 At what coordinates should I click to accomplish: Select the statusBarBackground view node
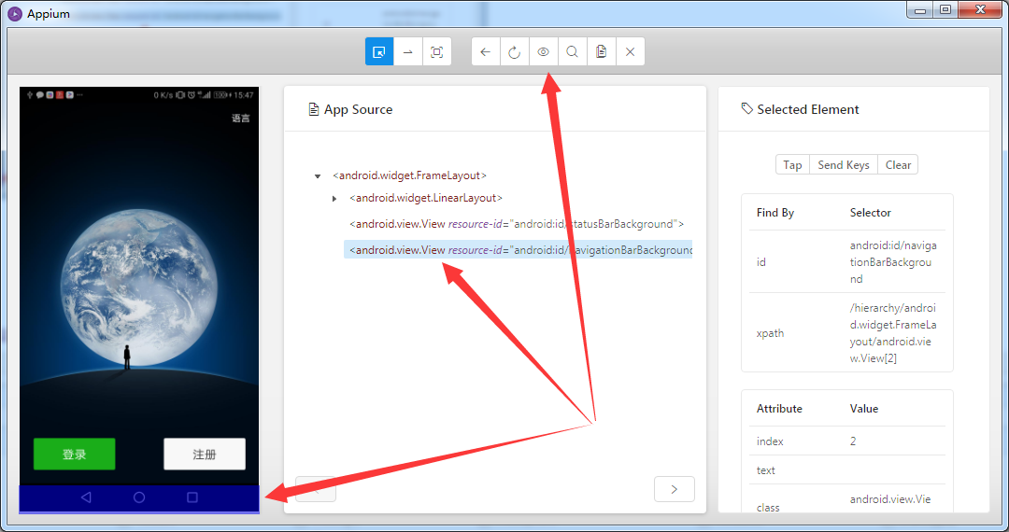tap(516, 224)
